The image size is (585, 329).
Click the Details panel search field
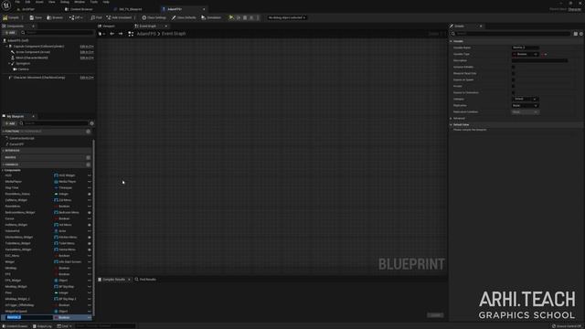511,34
